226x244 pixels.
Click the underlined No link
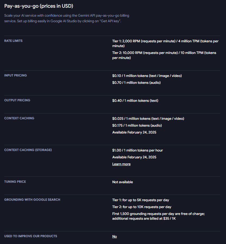coord(114,236)
